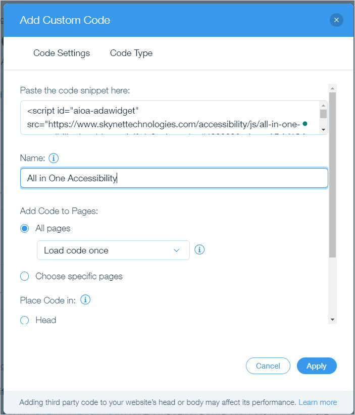The width and height of the screenshot is (355, 415).
Task: Switch to the Code Settings tab
Action: click(x=62, y=53)
